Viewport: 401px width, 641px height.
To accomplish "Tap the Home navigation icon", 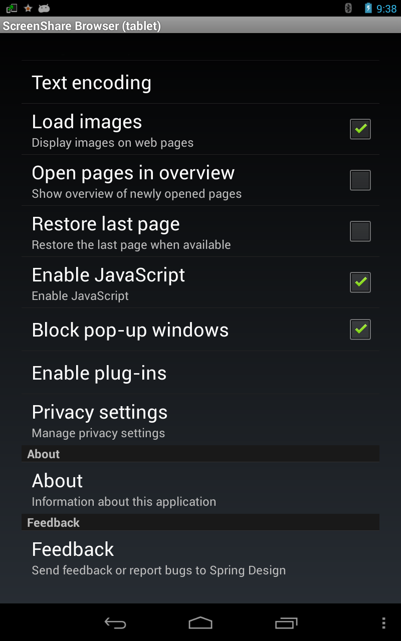I will coord(200,623).
